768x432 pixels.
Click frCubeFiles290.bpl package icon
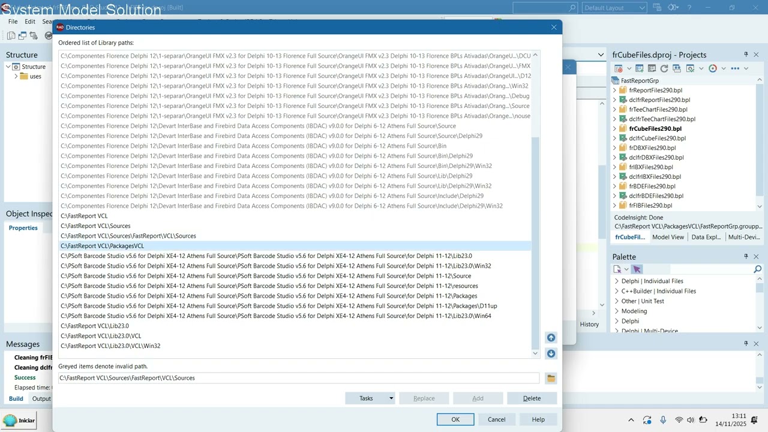coord(623,128)
